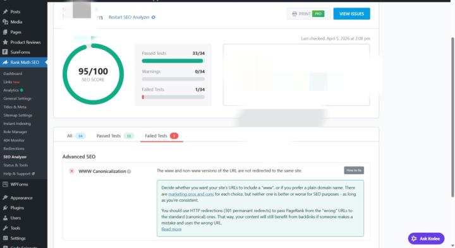The height and width of the screenshot is (248, 455).
Task: Click the external link icon beside Help & Support
Action: tap(33, 174)
